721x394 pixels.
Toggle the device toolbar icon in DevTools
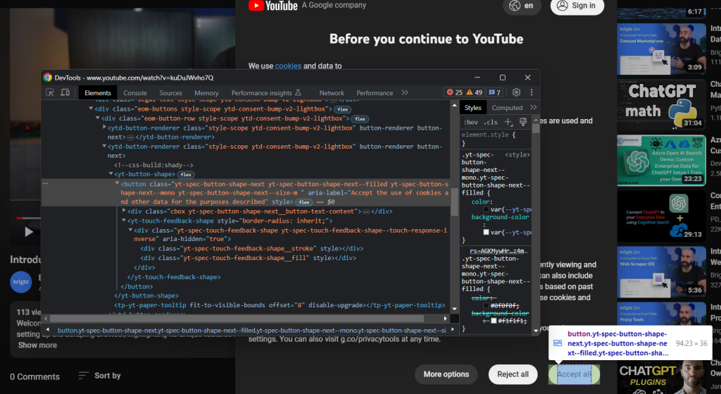pyautogui.click(x=65, y=92)
